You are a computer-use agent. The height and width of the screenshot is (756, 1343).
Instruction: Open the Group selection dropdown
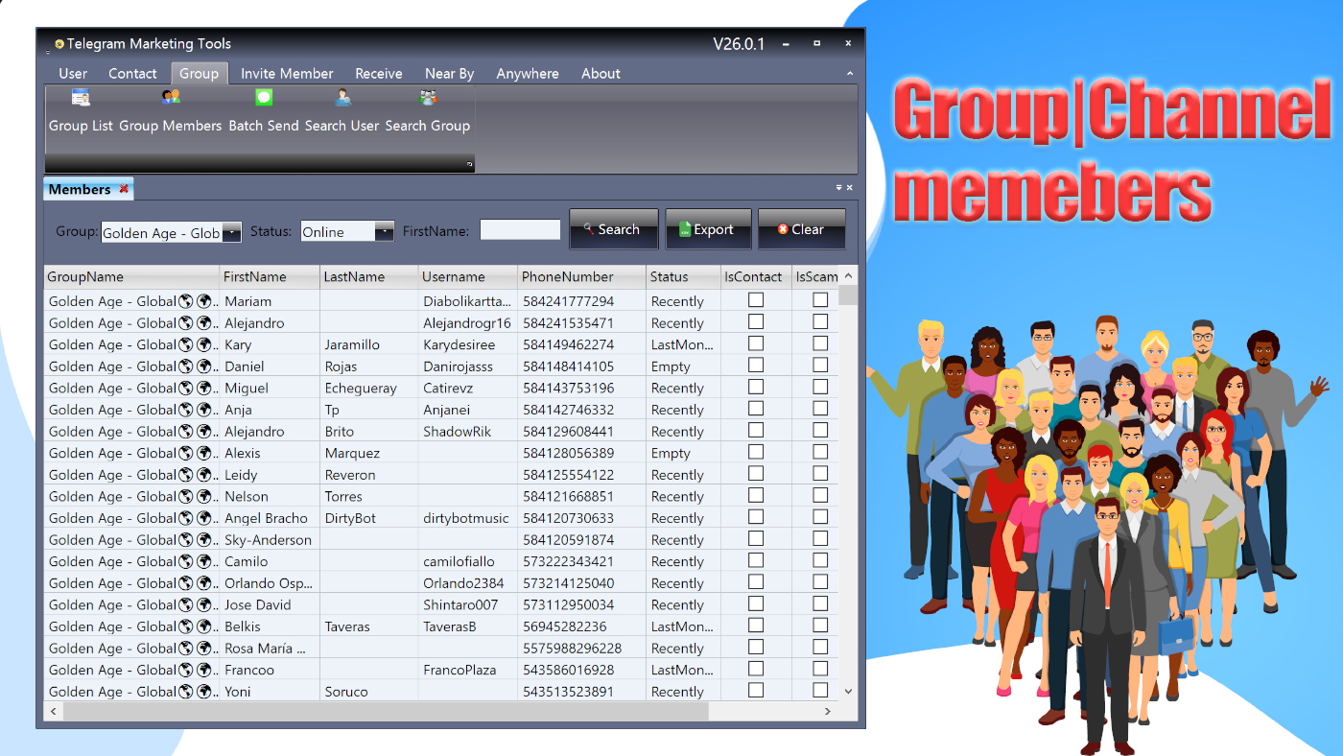[x=230, y=232]
